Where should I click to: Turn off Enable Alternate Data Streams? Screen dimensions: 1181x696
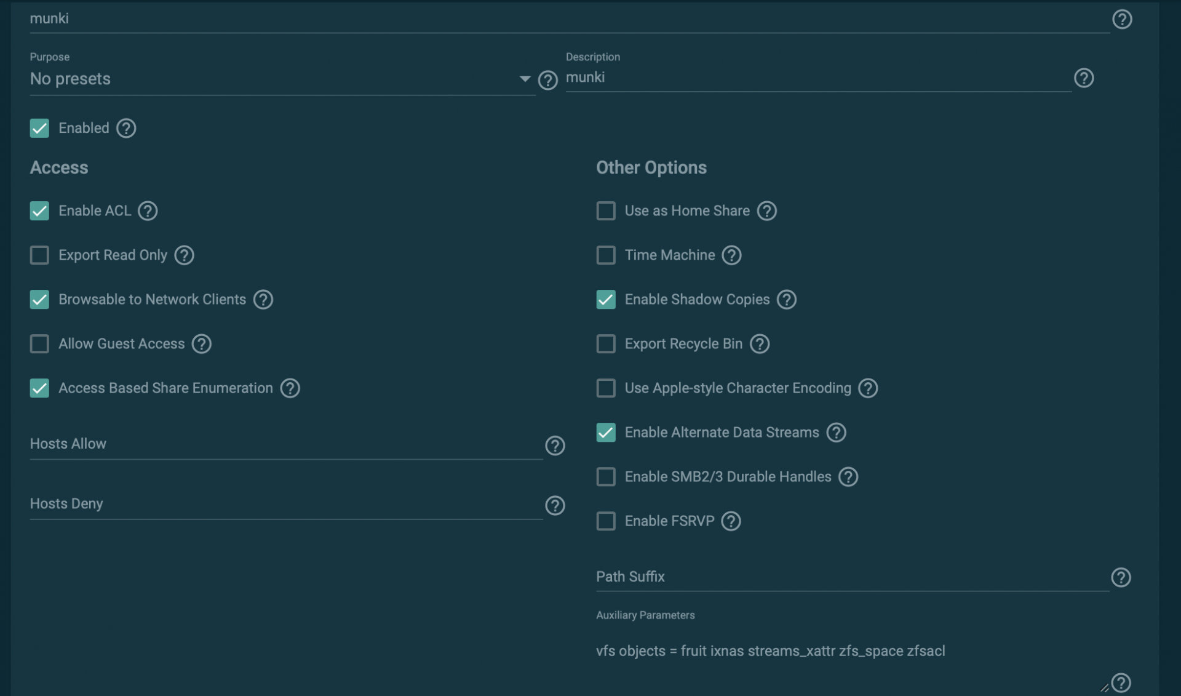point(606,432)
